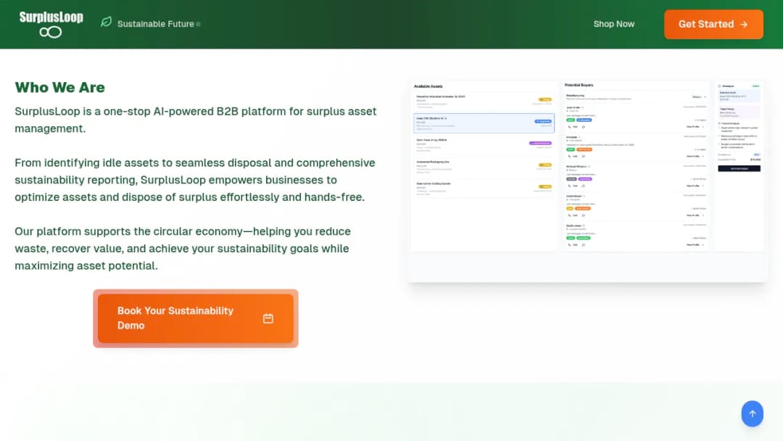The image size is (783, 441).
Task: Open the dashboard preview image
Action: pyautogui.click(x=588, y=181)
